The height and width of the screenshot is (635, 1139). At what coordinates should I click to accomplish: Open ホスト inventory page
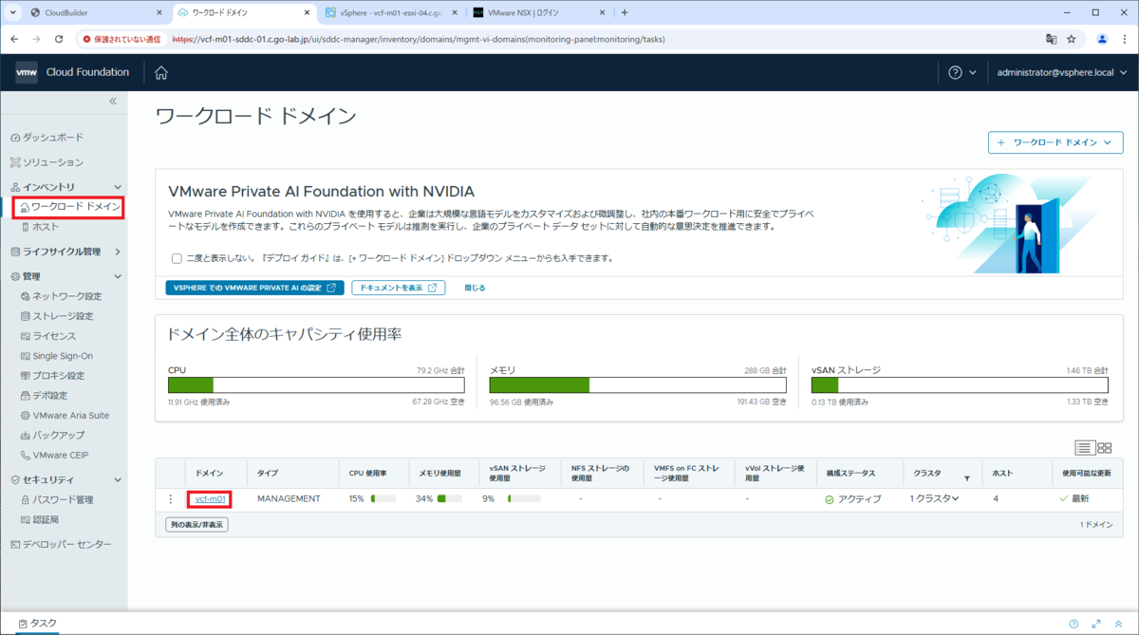[x=40, y=227]
